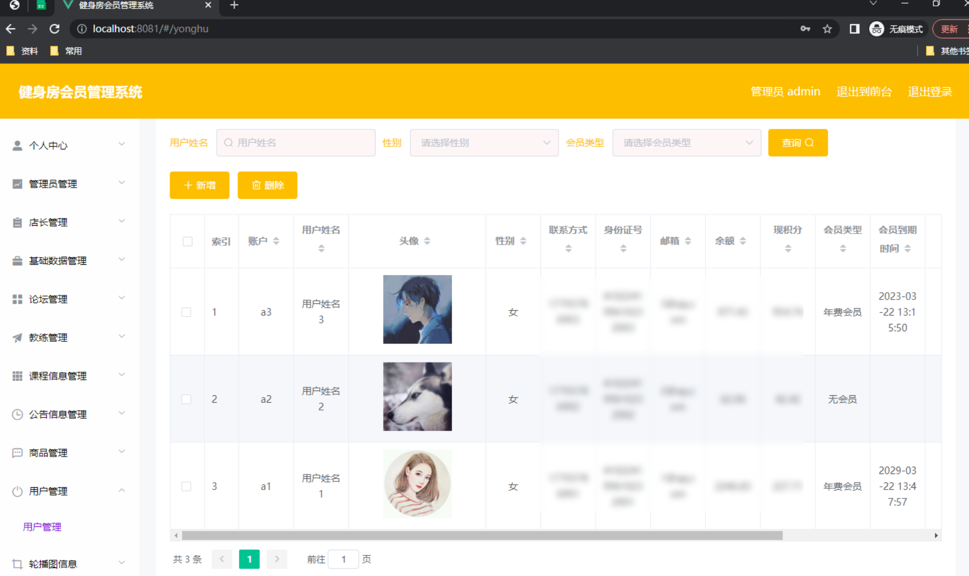Toggle the select-all checkbox in table header
969x576 pixels.
tap(188, 241)
